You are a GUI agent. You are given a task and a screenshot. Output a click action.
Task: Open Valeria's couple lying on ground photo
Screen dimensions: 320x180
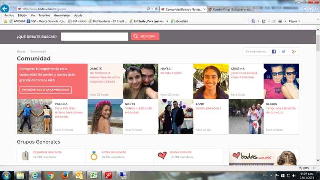pos(35,117)
